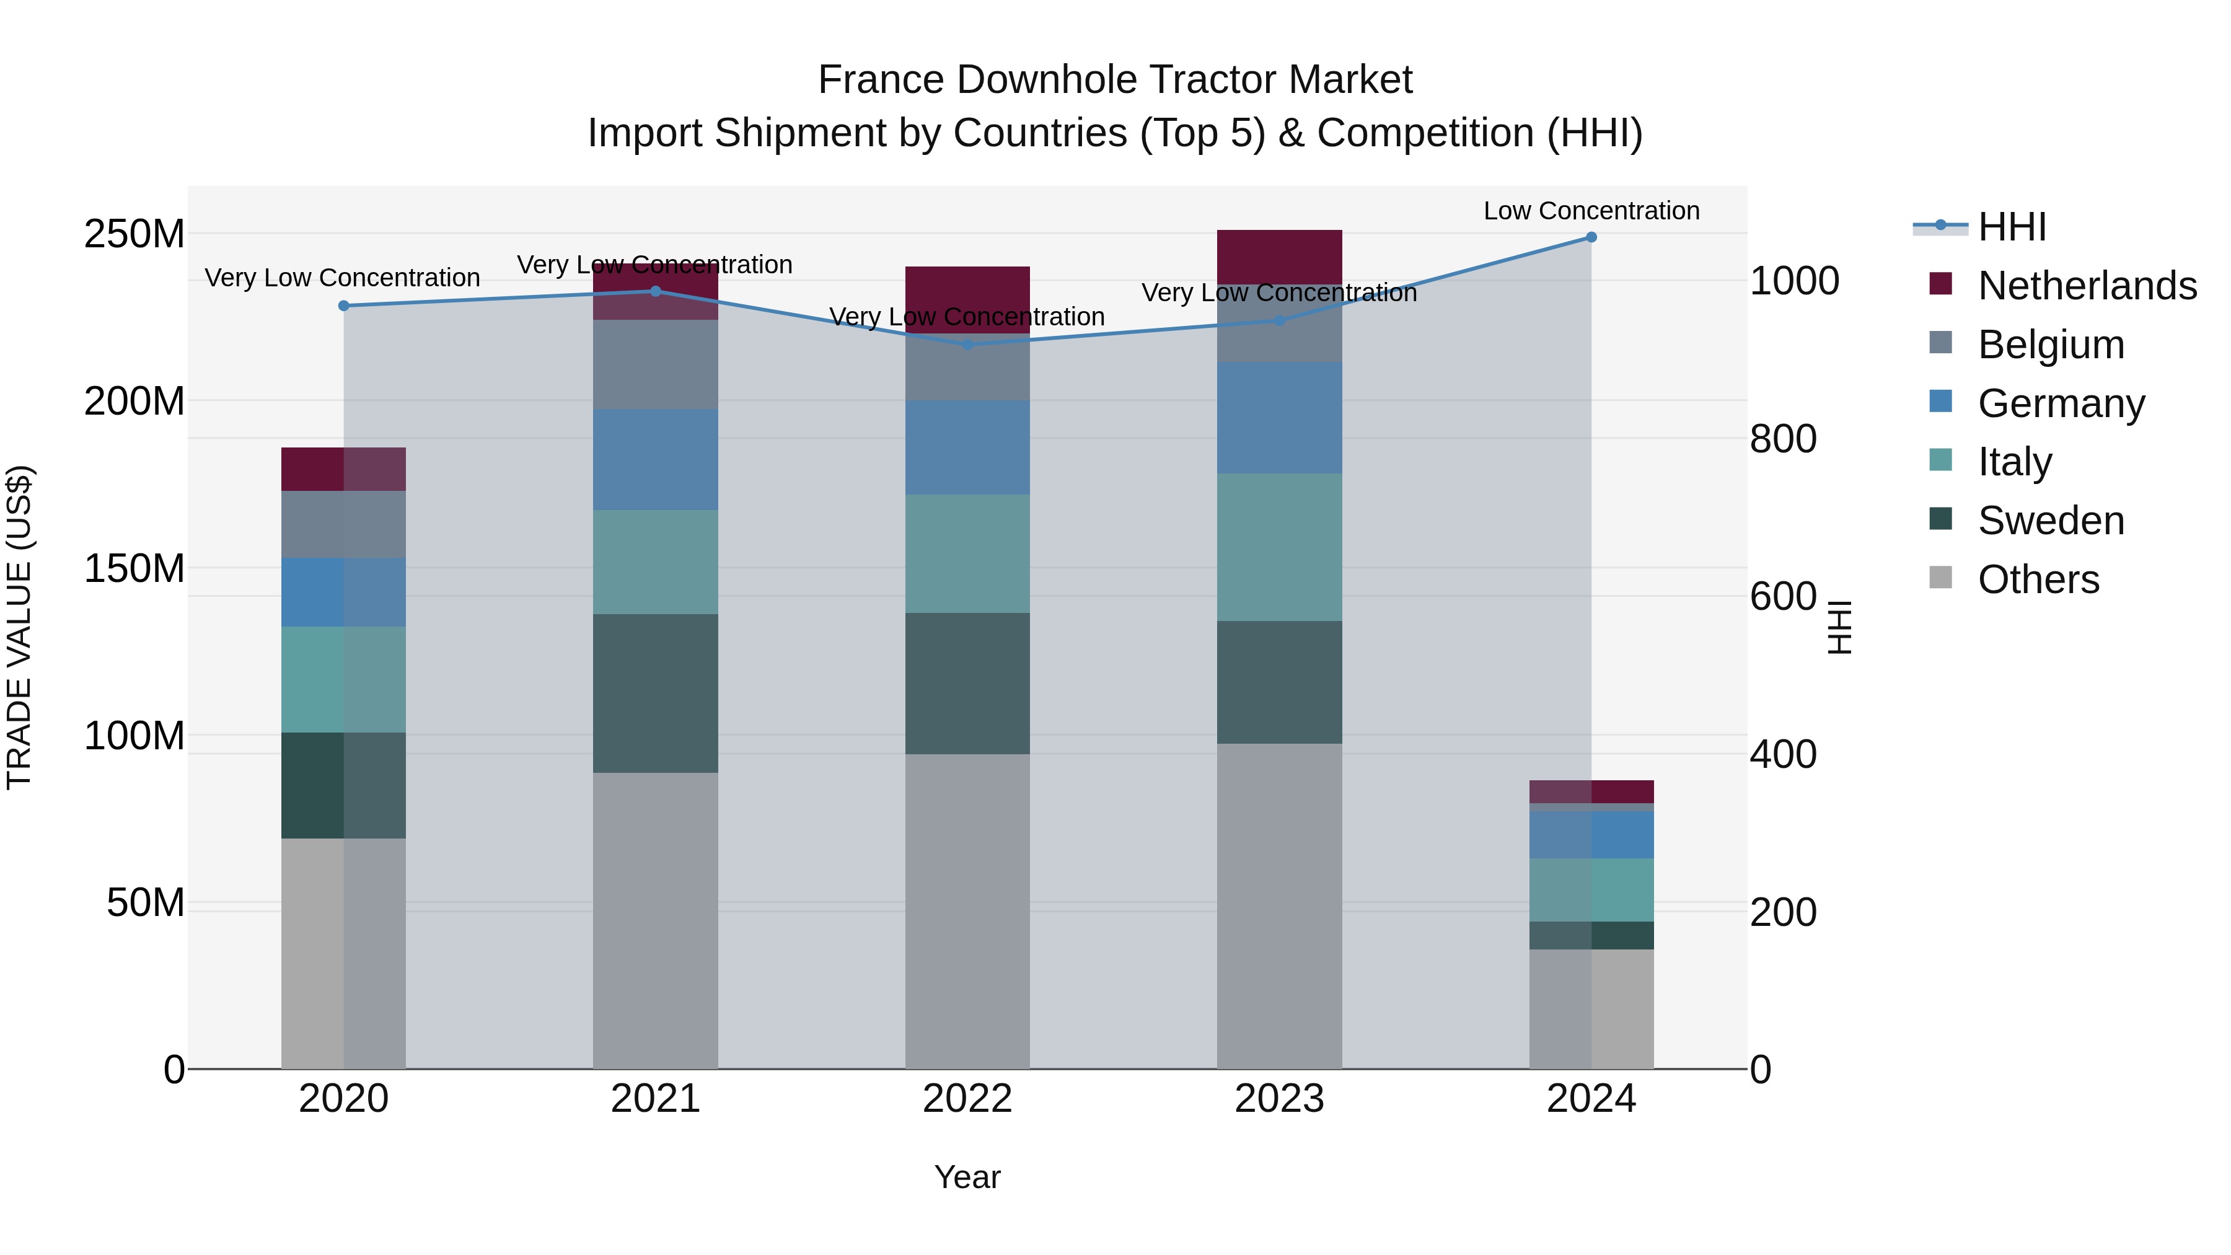Toggle Belgium legend label

pyautogui.click(x=2052, y=344)
